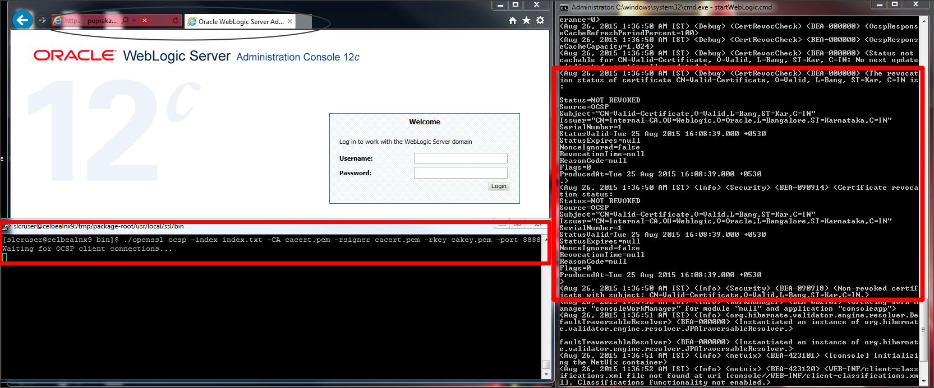Click the red certificate error icon
The width and height of the screenshot is (934, 388).
tap(145, 21)
